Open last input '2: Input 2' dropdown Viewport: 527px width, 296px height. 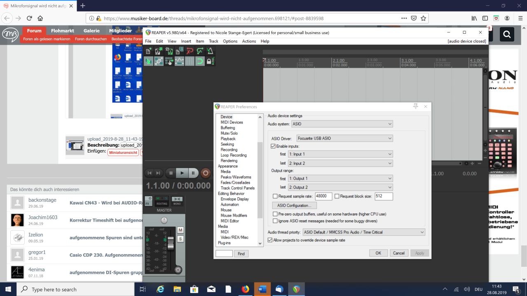(340, 163)
